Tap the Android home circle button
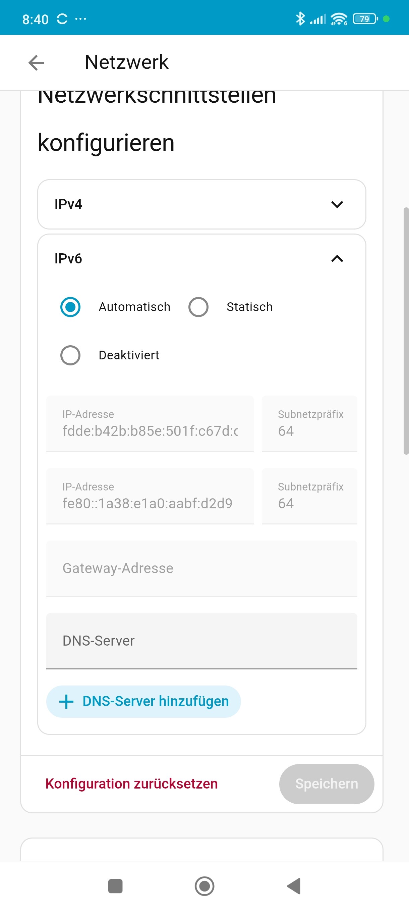409x910 pixels. (204, 886)
